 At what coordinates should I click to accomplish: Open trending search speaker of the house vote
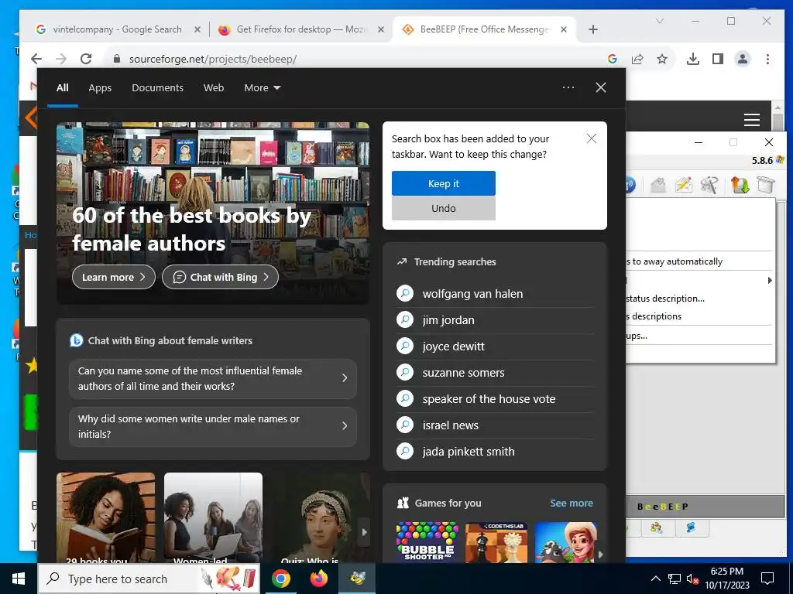(x=495, y=398)
